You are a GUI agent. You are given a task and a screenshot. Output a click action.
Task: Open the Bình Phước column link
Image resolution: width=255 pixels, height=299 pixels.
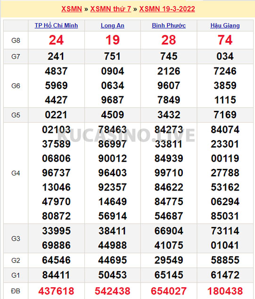pos(169,25)
